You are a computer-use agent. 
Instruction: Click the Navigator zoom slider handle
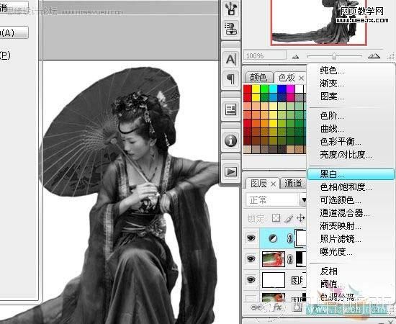pos(334,56)
